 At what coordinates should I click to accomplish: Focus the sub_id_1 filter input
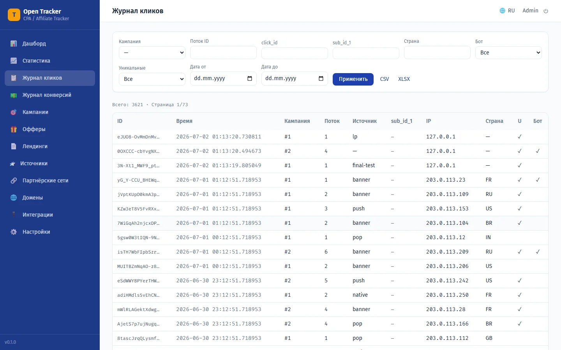[366, 53]
